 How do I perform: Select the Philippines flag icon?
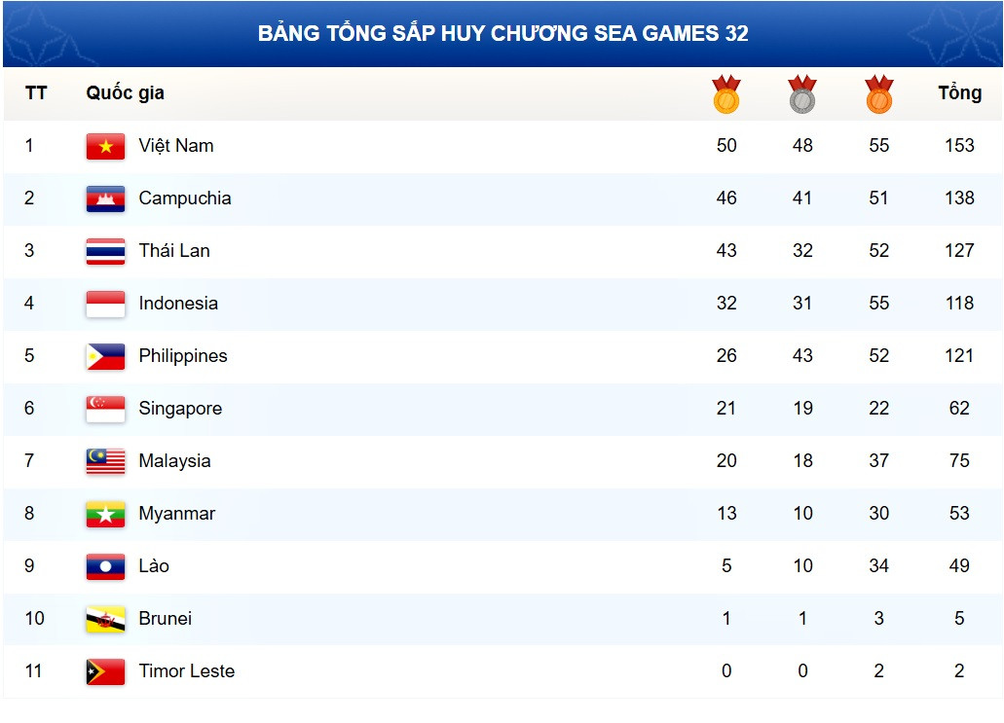(105, 356)
